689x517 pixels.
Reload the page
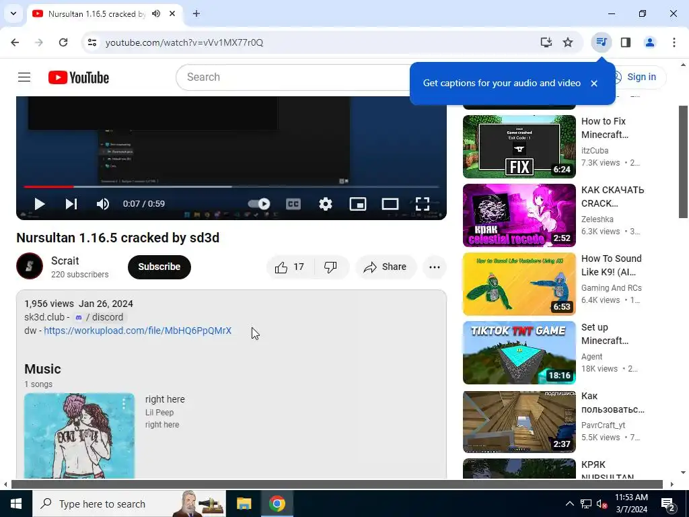pos(63,42)
